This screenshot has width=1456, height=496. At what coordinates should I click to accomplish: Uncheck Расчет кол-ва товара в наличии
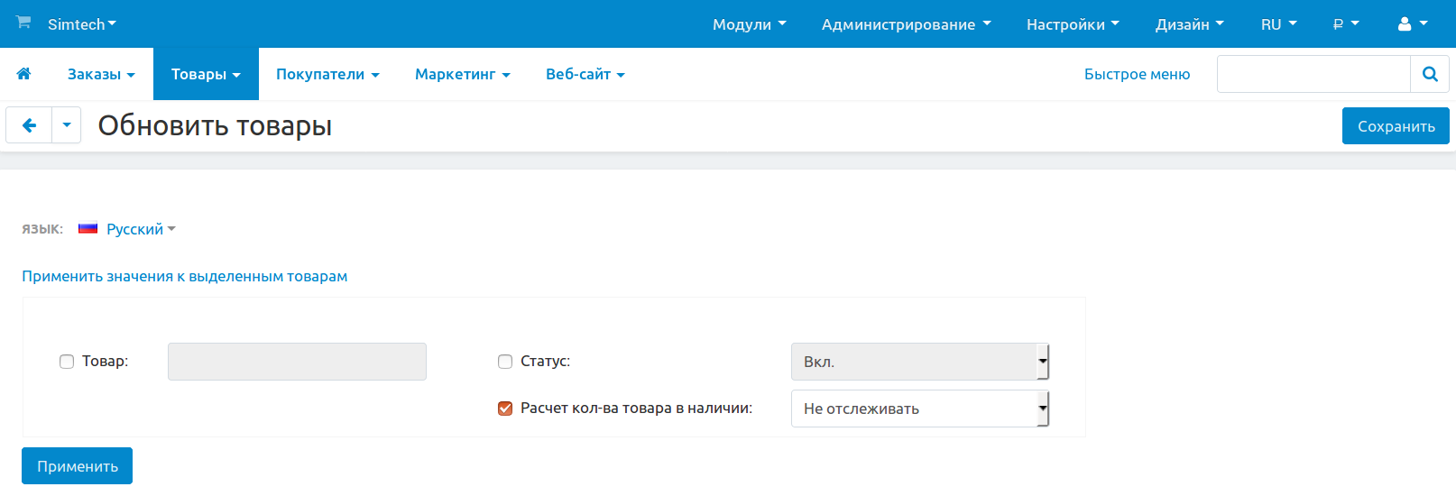point(505,409)
